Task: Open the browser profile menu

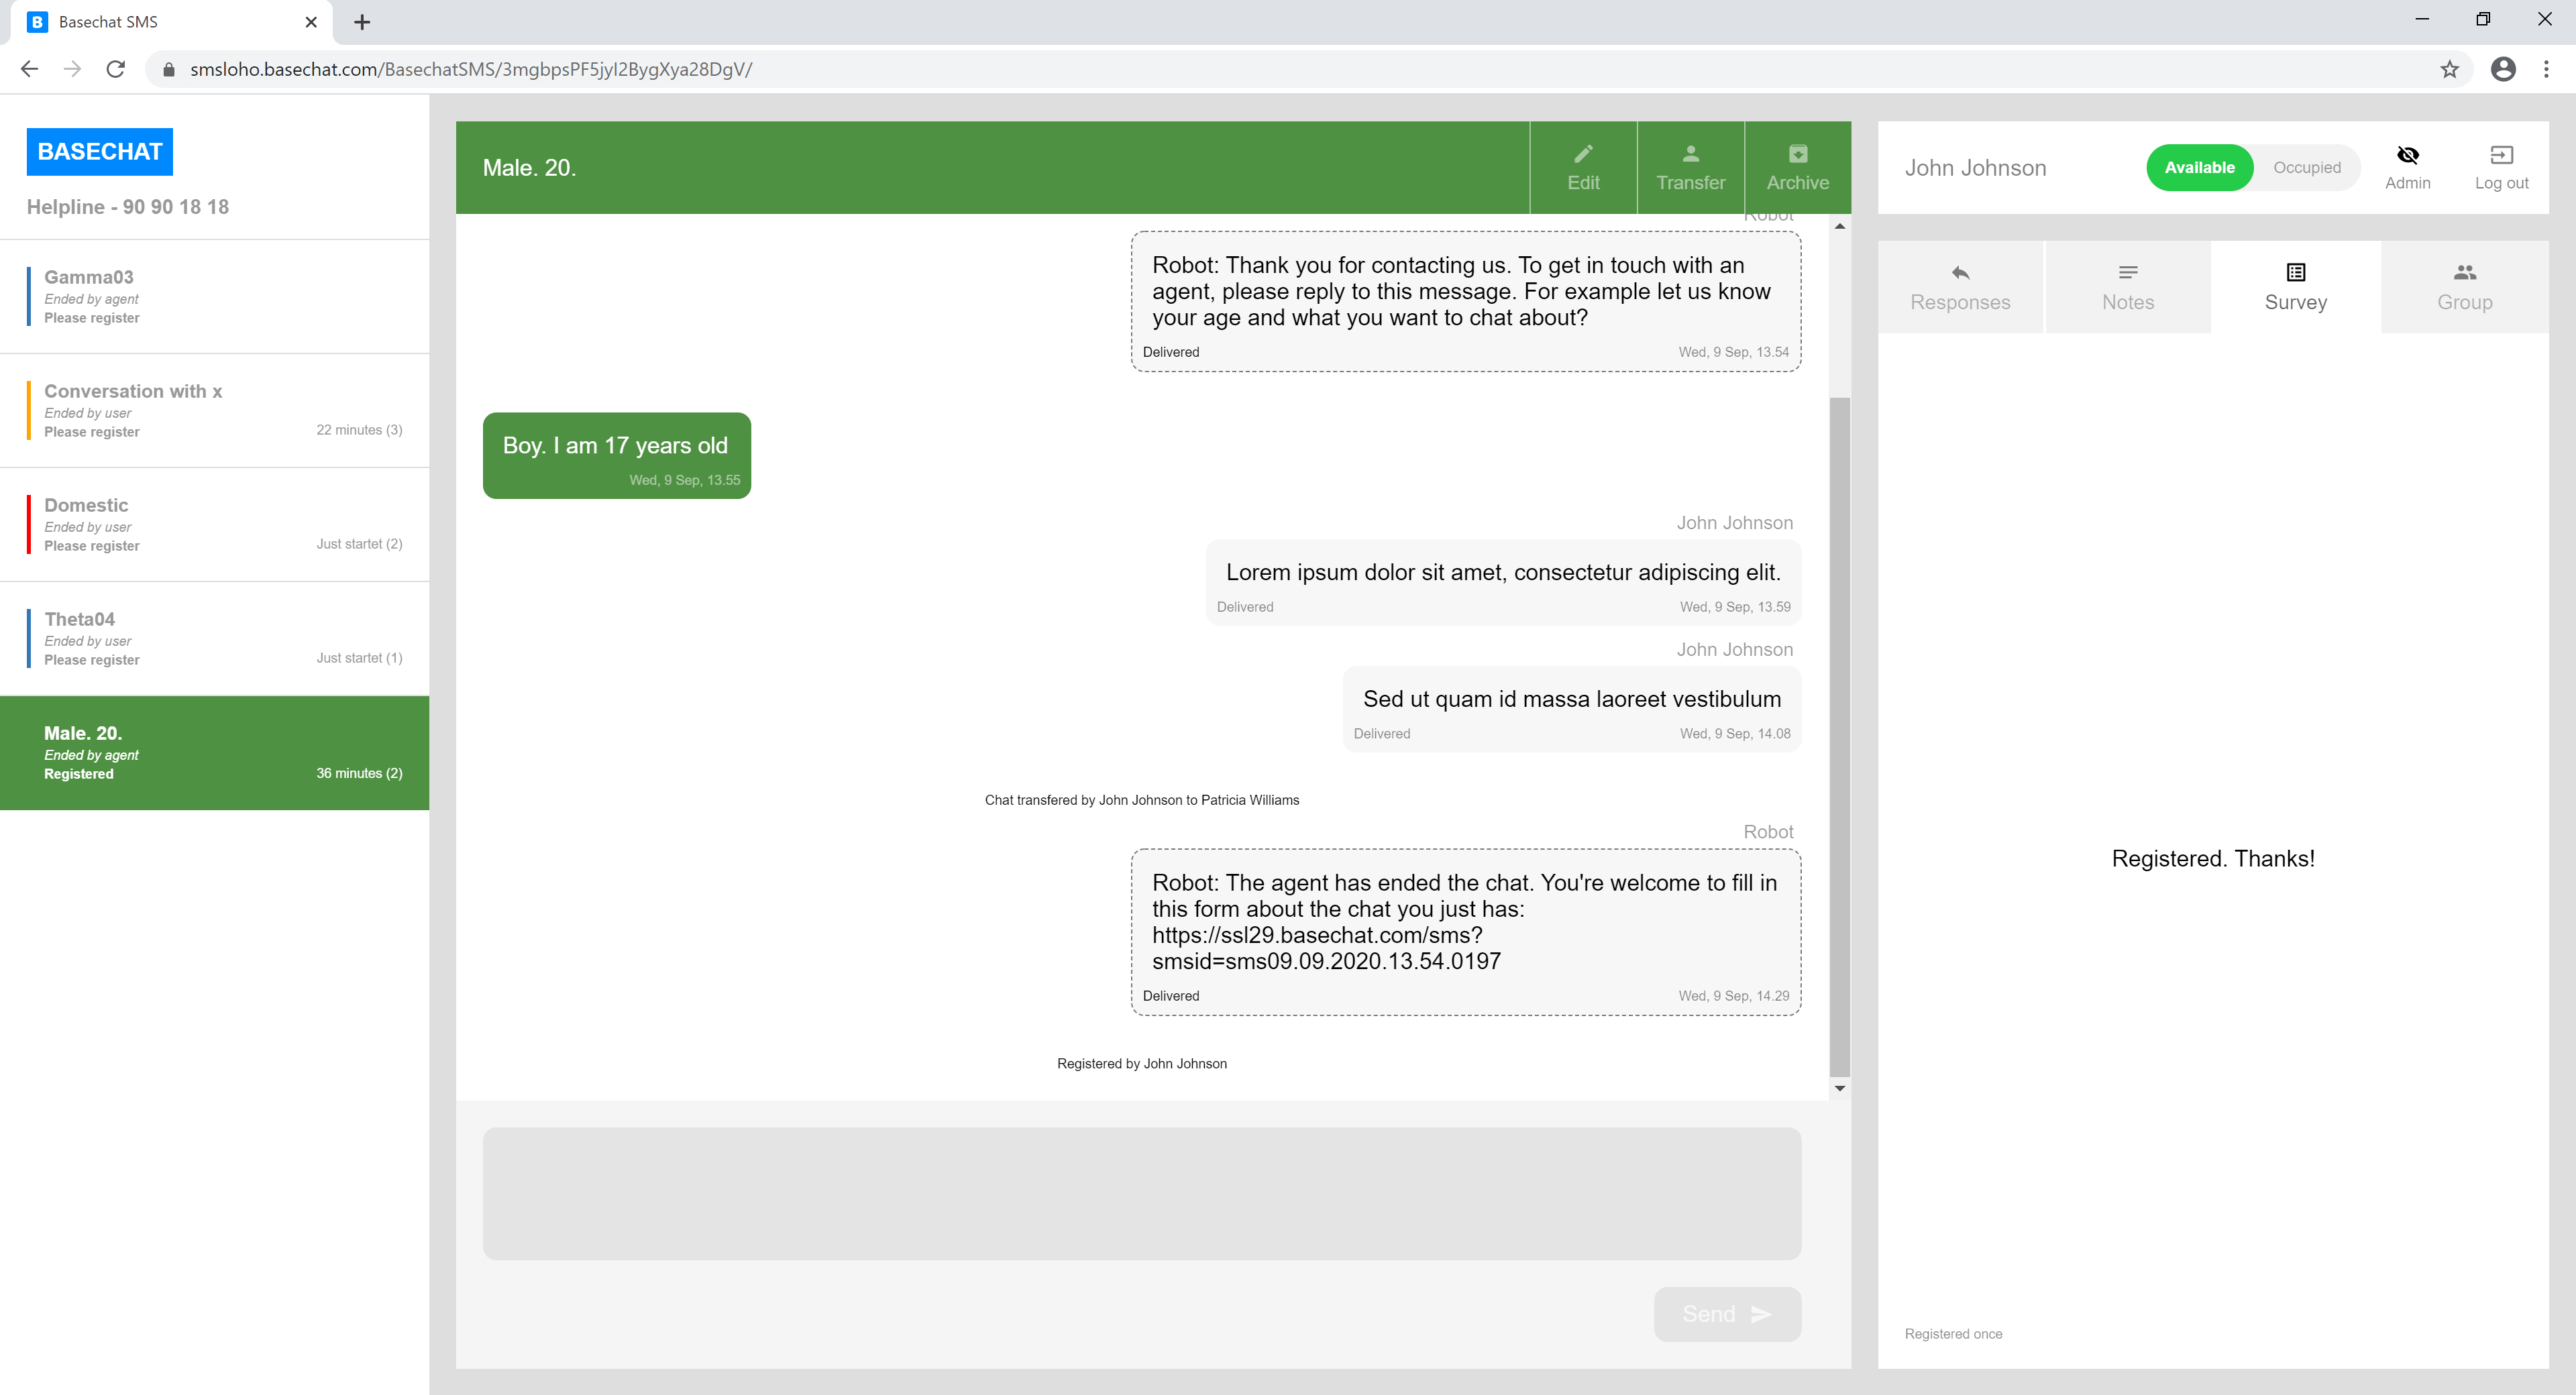Action: [x=2503, y=69]
